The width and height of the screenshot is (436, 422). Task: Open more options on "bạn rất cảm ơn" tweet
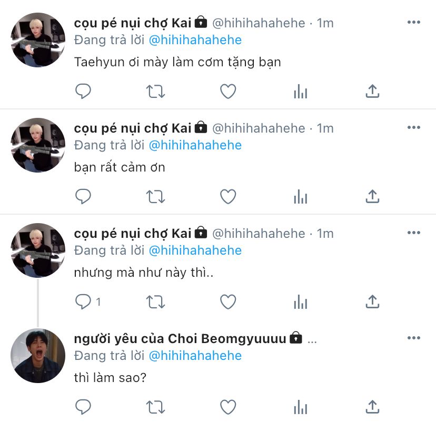[x=413, y=127]
